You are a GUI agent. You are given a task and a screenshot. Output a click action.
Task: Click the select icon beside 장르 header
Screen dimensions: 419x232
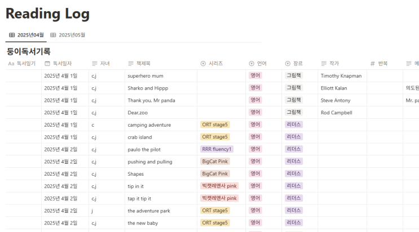tap(288, 64)
